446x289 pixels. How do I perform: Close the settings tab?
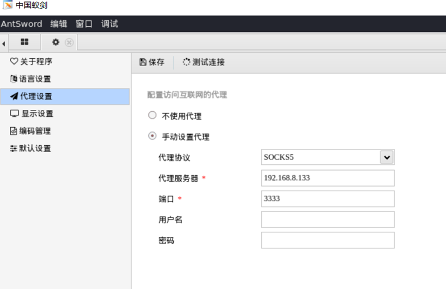click(69, 43)
